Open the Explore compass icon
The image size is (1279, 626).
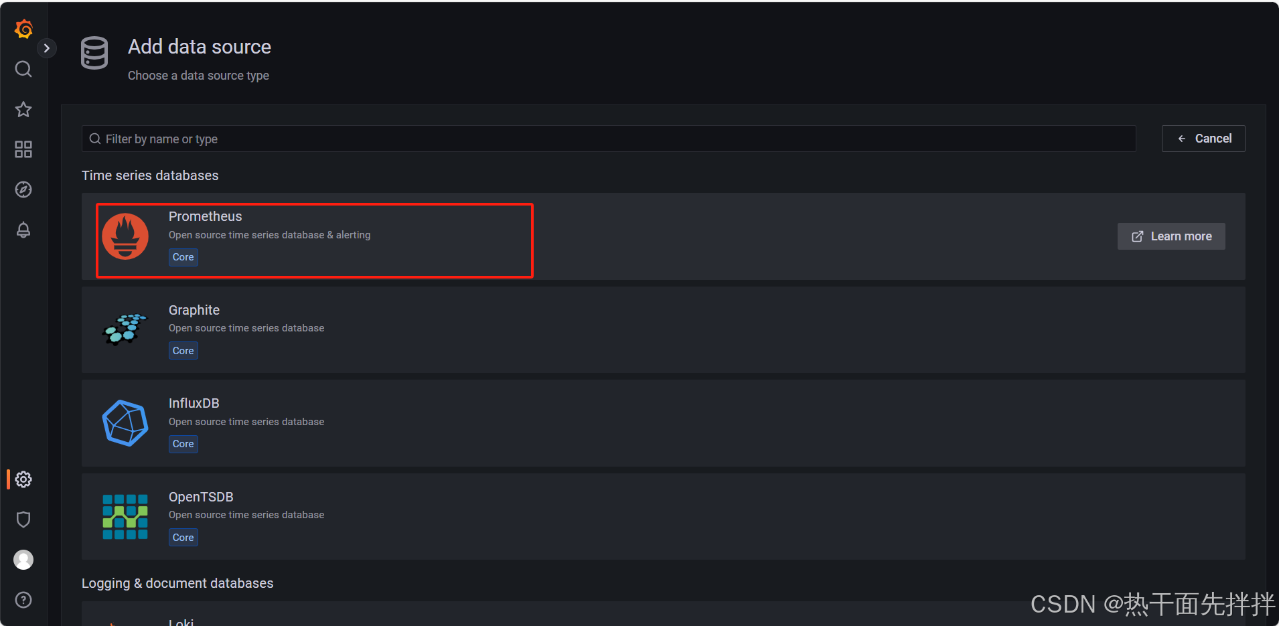pos(23,189)
